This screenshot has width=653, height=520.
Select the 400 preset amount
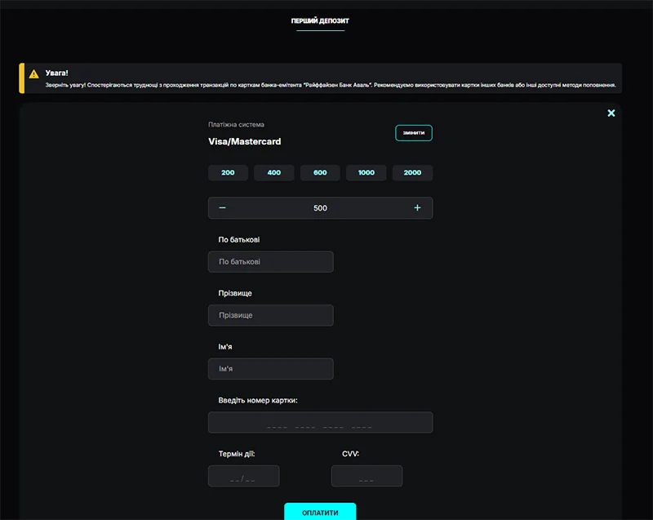click(274, 172)
